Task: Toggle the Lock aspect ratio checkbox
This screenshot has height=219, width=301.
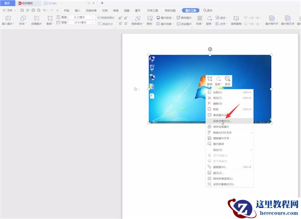Action: click(99, 17)
